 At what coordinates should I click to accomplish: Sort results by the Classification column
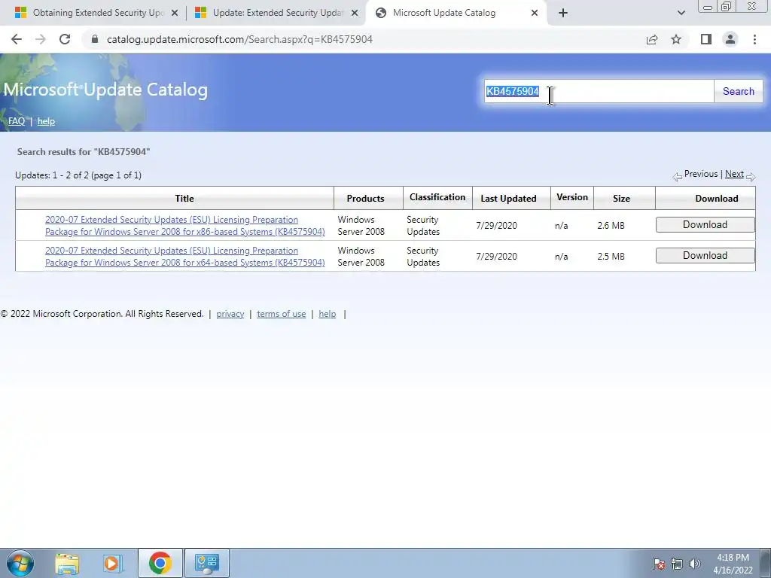click(x=437, y=197)
